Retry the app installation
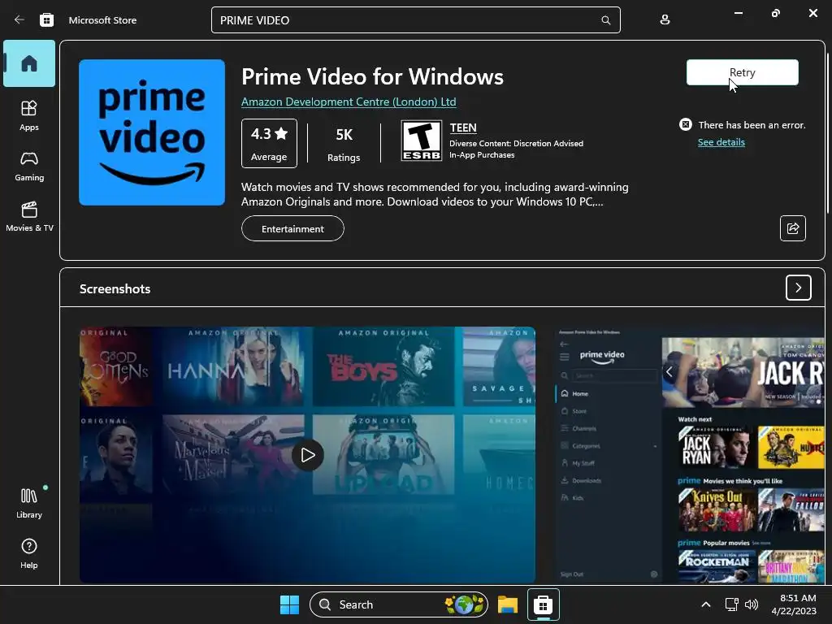832x624 pixels. pos(743,72)
